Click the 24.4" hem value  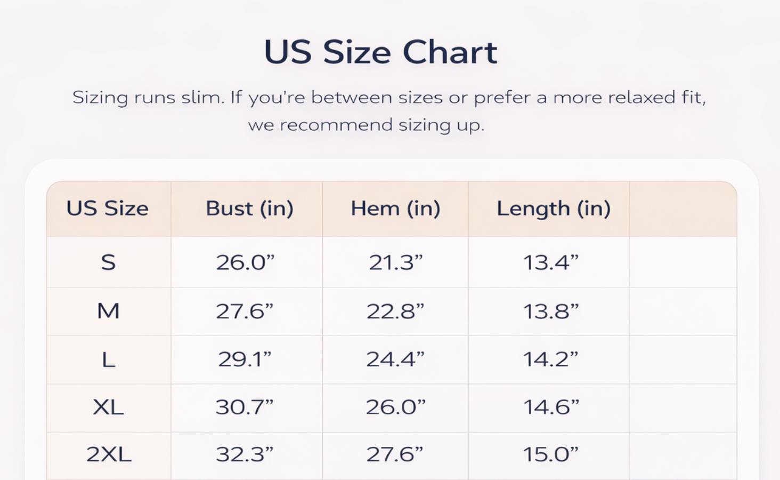click(395, 359)
